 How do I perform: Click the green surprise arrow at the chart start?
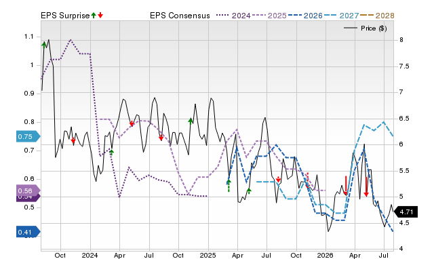point(44,45)
